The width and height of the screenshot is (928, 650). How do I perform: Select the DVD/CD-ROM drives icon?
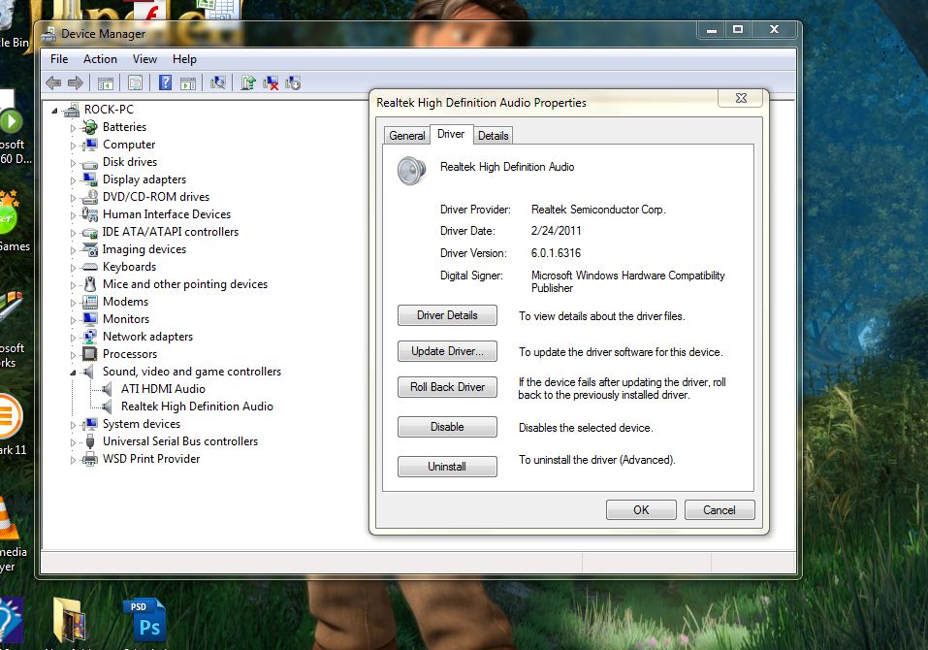pyautogui.click(x=90, y=197)
